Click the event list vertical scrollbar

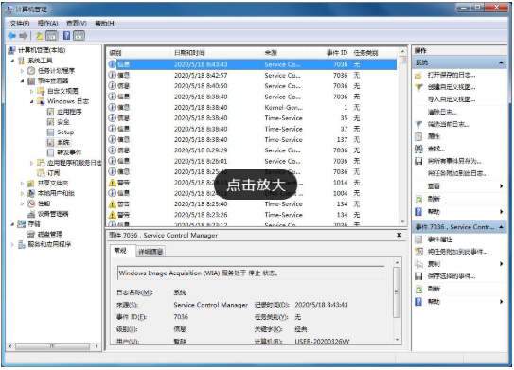click(403, 136)
